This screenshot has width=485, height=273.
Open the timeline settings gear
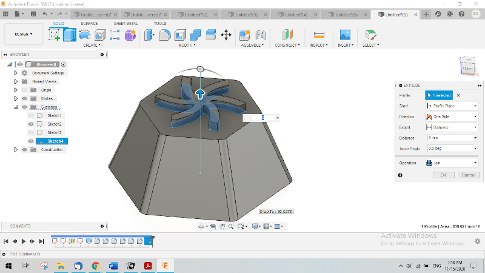coord(478,241)
